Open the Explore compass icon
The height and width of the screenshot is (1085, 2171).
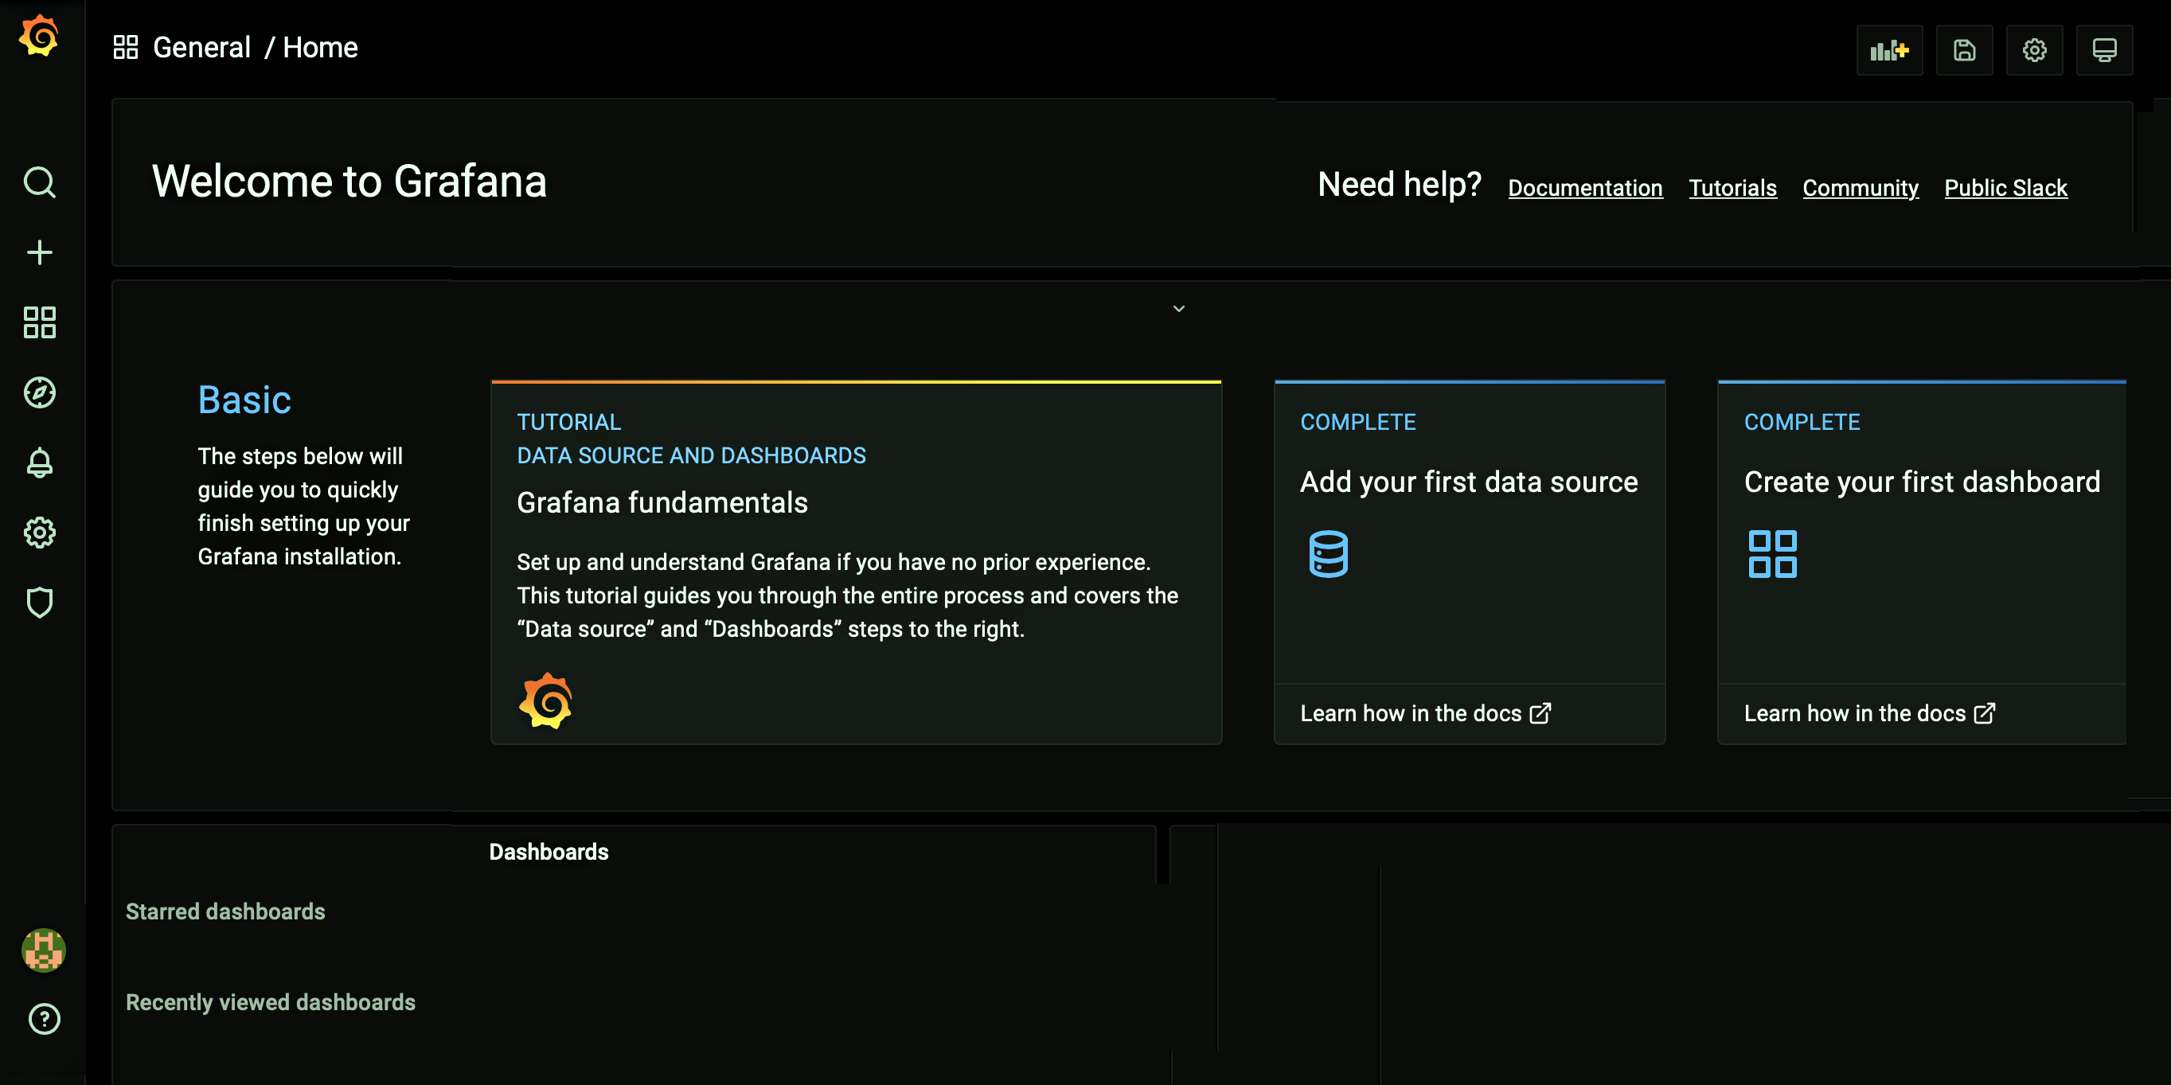[39, 392]
